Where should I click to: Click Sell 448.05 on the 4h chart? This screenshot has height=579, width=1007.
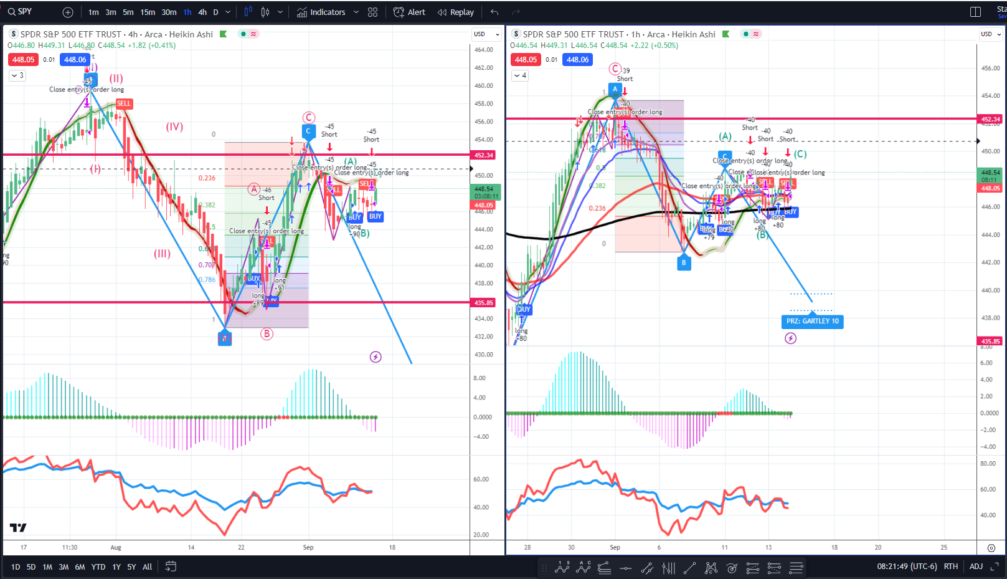click(23, 60)
